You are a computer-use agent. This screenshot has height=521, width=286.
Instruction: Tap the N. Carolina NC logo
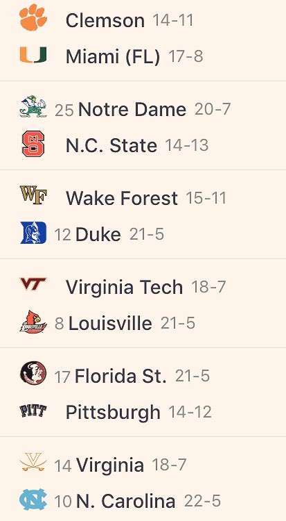pos(33,499)
